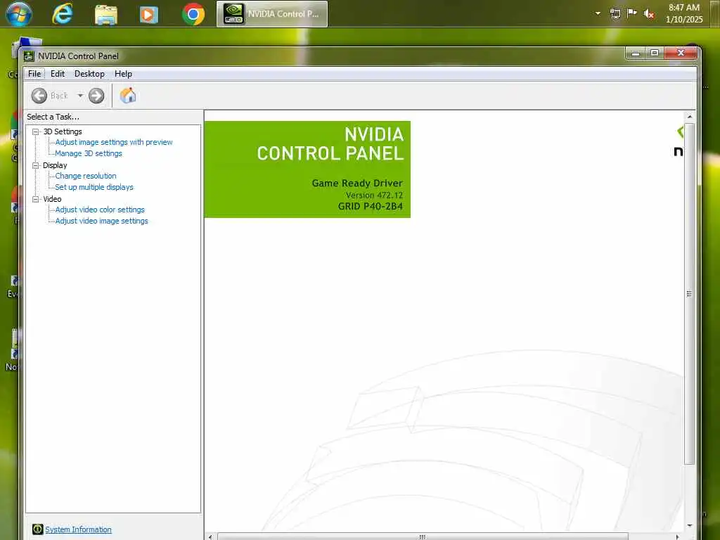Click the network status tray icon

coord(615,14)
